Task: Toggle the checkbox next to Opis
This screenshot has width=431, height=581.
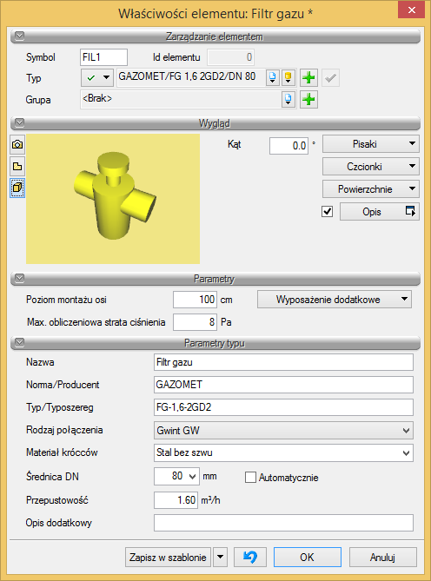Action: (328, 212)
